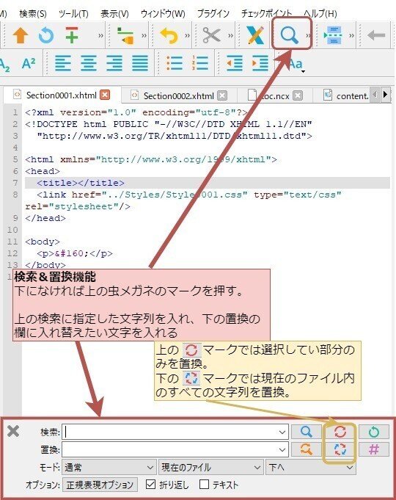Image resolution: width=396 pixels, height=500 pixels.
Task: Click into the 検索 search input field
Action: pos(175,432)
